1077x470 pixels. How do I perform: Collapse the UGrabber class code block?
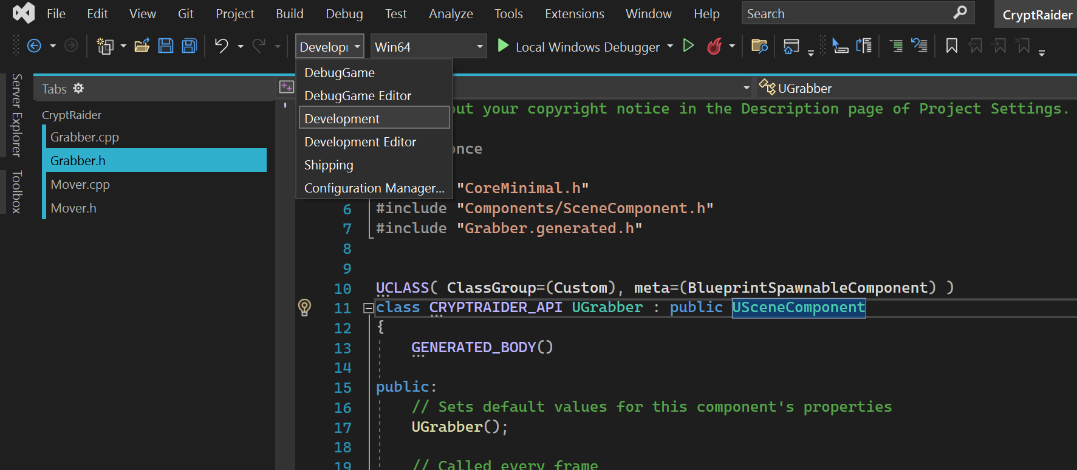tap(368, 308)
